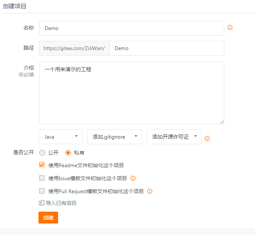Screen dimensions: 255x235
Task: Click the info icon after the Pull Request template option
Action: click(150, 191)
